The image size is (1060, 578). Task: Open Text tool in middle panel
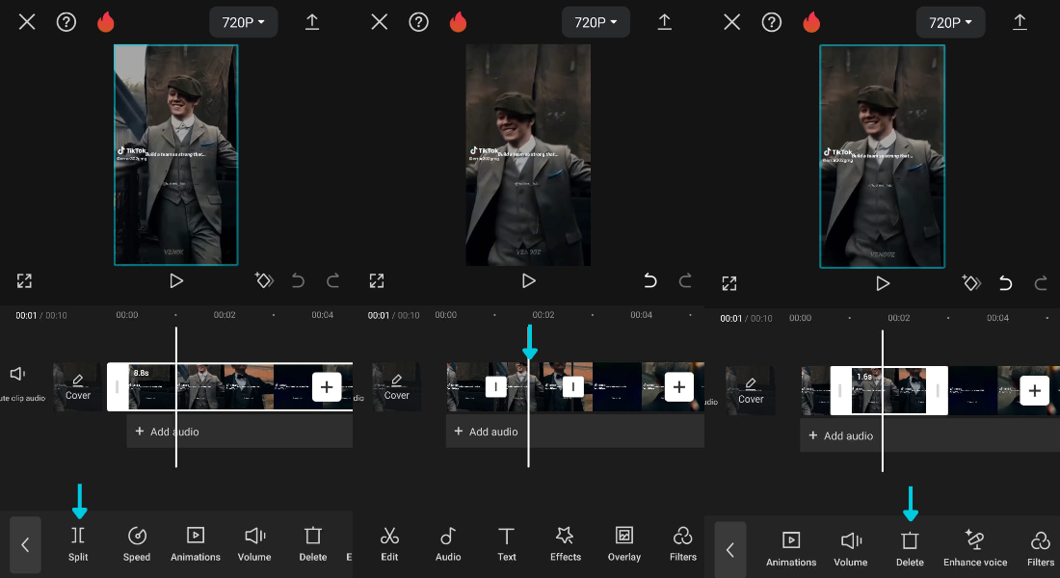pyautogui.click(x=506, y=544)
